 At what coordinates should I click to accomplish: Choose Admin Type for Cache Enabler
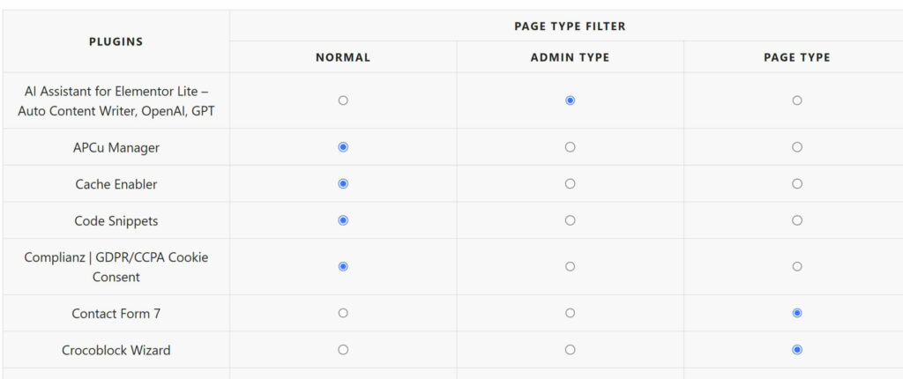pos(571,183)
